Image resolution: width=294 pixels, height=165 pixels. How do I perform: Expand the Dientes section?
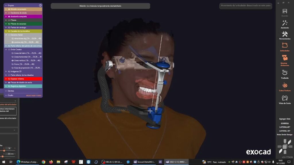tap(6, 91)
